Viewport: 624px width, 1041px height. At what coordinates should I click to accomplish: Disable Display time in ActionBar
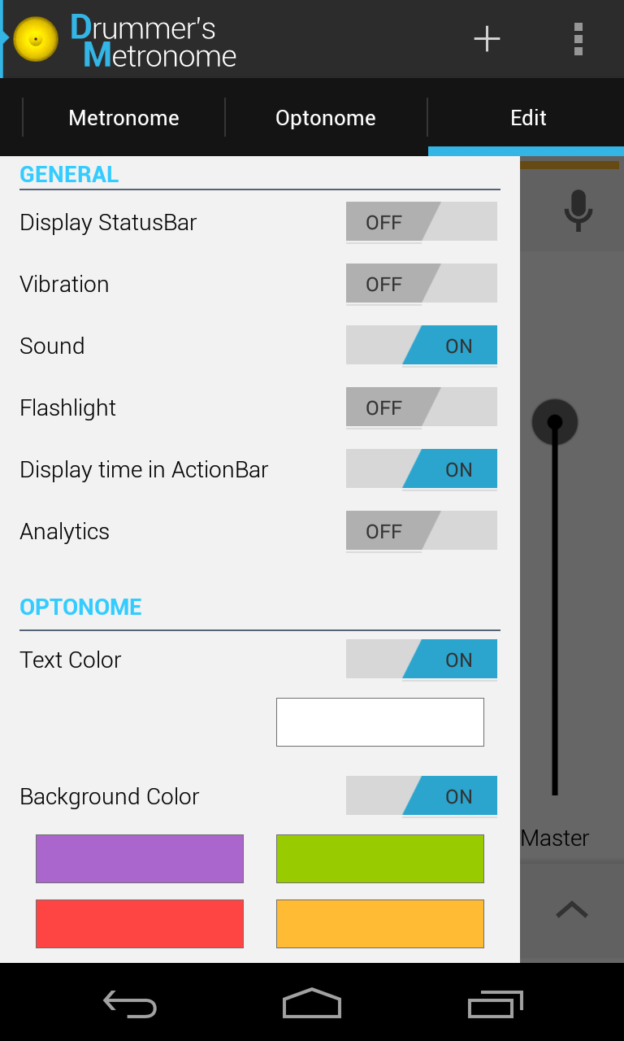coord(421,469)
